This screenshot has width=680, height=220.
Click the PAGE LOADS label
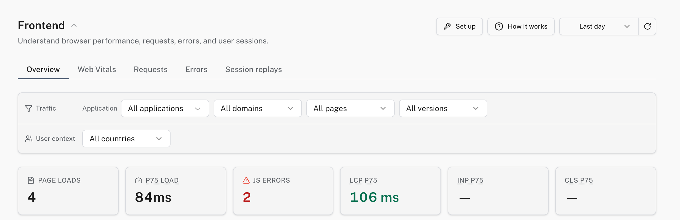[59, 180]
